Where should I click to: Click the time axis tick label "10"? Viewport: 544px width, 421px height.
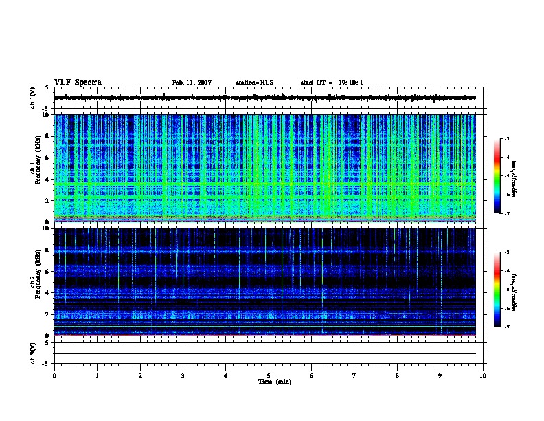(x=483, y=376)
